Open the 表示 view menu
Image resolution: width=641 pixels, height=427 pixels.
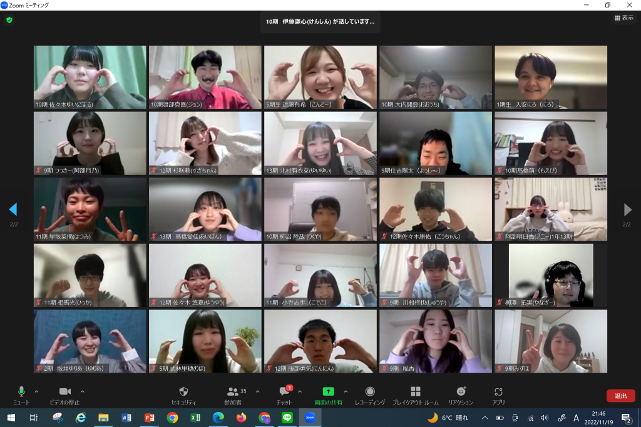pyautogui.click(x=624, y=18)
